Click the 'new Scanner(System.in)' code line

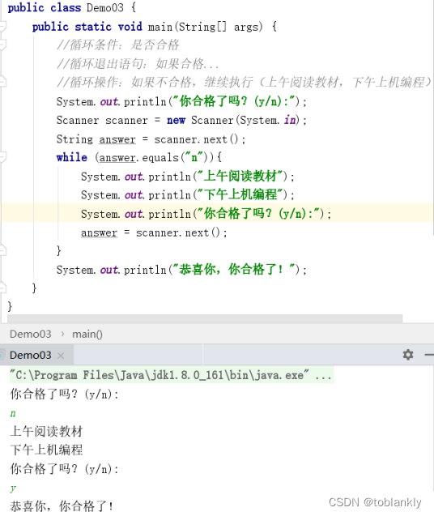tap(181, 120)
